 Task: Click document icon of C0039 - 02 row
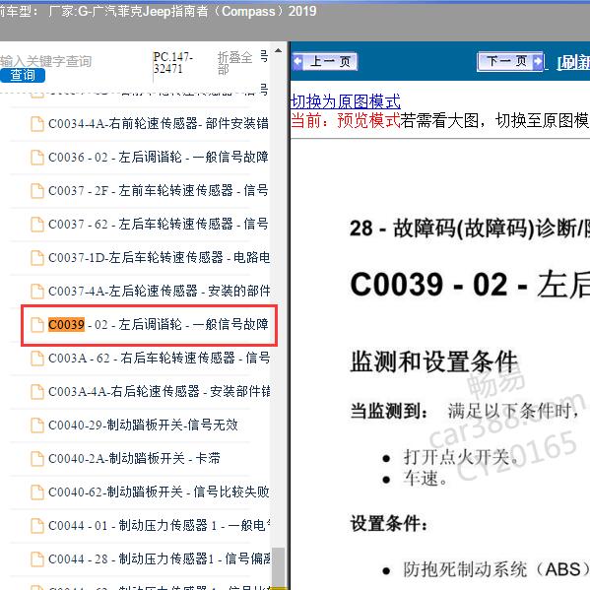coord(36,325)
